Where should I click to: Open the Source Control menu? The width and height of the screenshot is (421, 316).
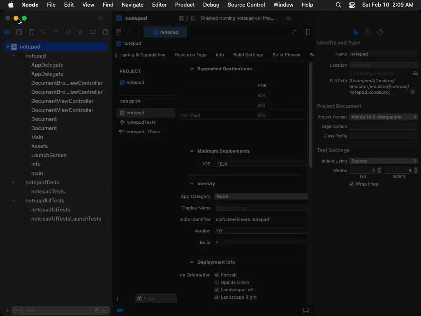pyautogui.click(x=246, y=5)
